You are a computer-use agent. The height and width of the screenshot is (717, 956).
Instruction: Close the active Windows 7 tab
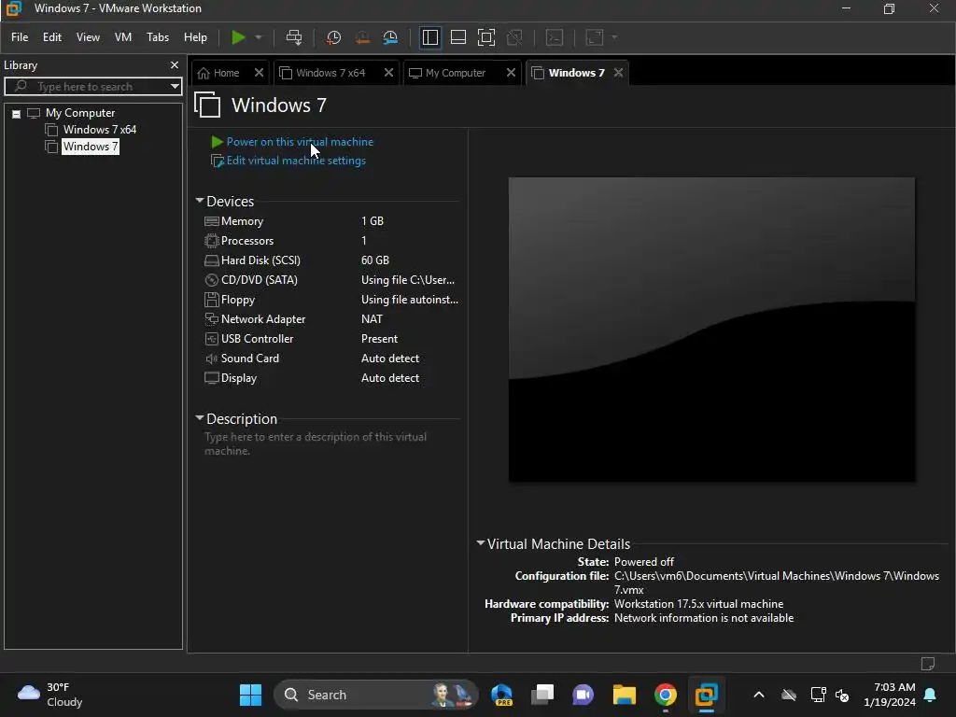618,73
